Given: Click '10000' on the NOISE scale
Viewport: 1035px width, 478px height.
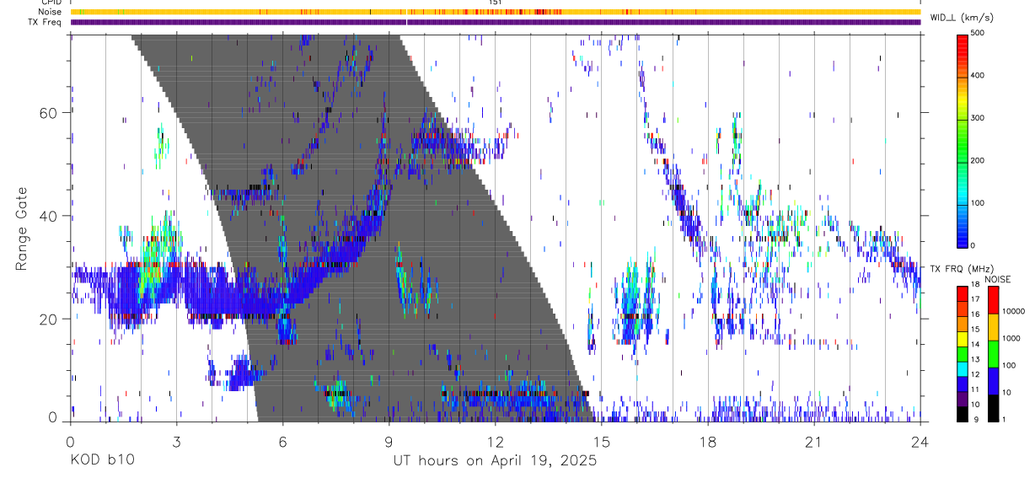Looking at the screenshot, I should coord(1012,312).
